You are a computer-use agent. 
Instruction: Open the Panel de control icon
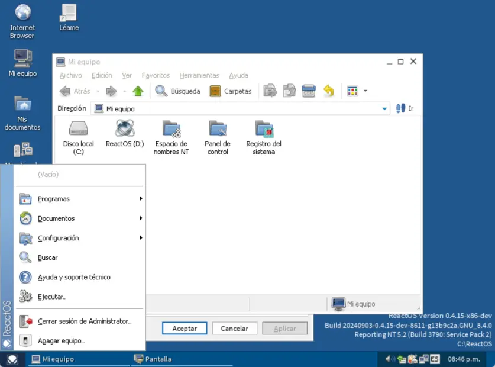tap(218, 137)
